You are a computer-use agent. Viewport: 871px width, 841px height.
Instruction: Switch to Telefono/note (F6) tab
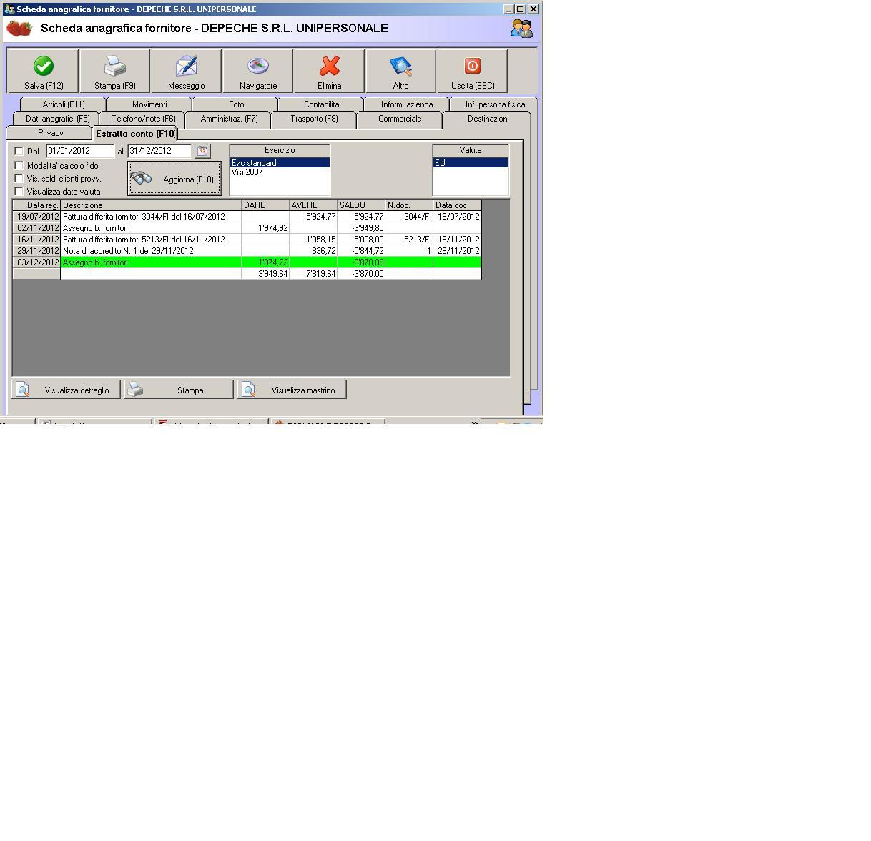(143, 119)
